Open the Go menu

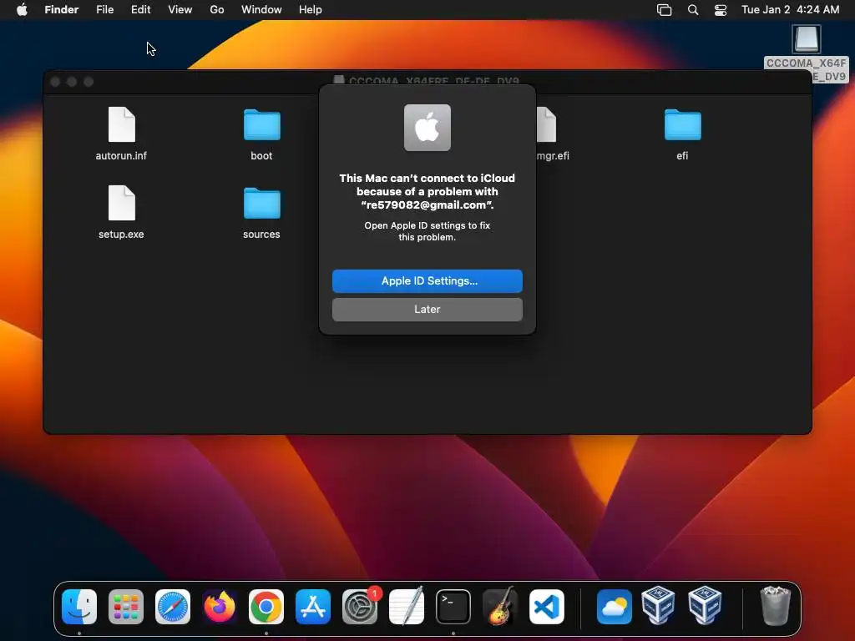(217, 10)
